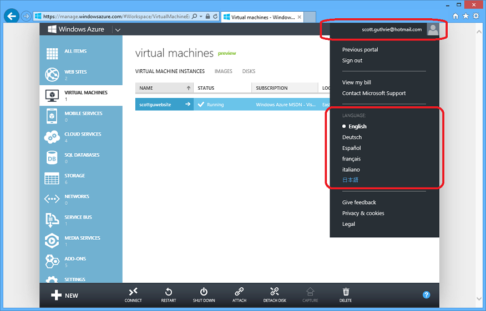Open the All Items grid icon

(52, 54)
